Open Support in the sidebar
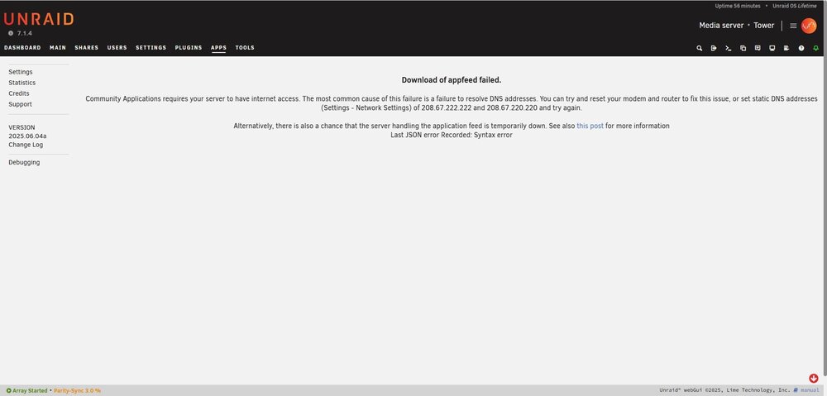Image resolution: width=827 pixels, height=396 pixels. click(20, 104)
